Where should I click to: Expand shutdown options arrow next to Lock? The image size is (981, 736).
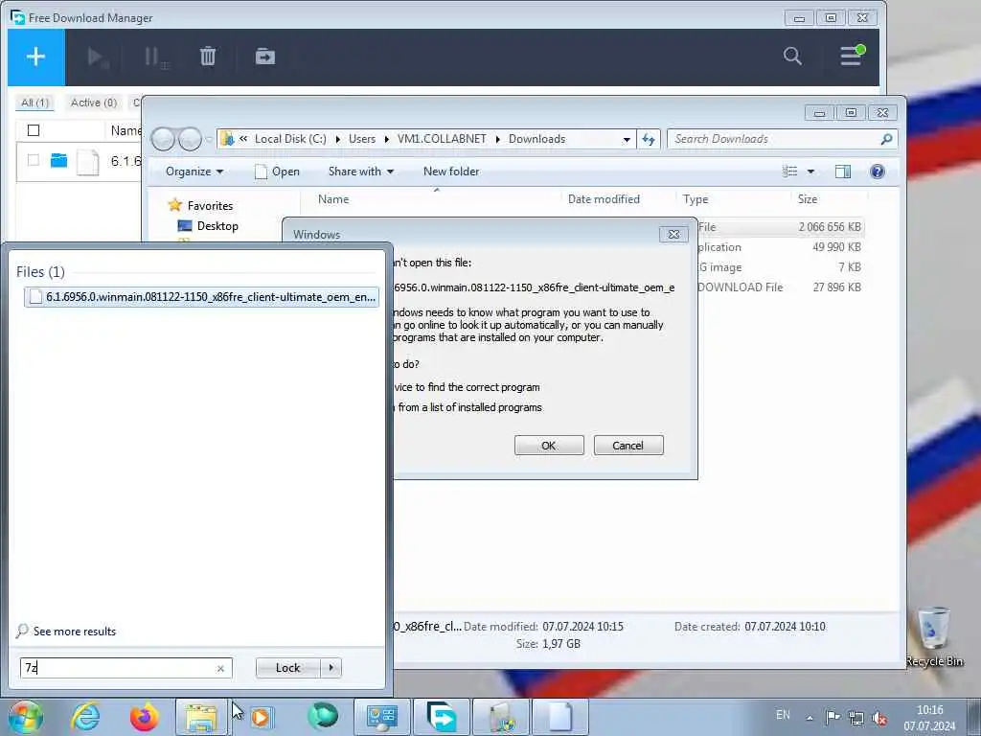click(331, 668)
